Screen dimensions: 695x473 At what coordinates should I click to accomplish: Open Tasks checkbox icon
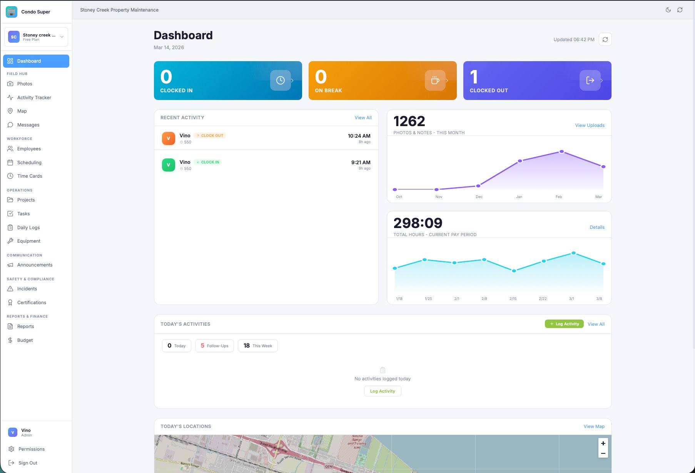pyautogui.click(x=10, y=214)
